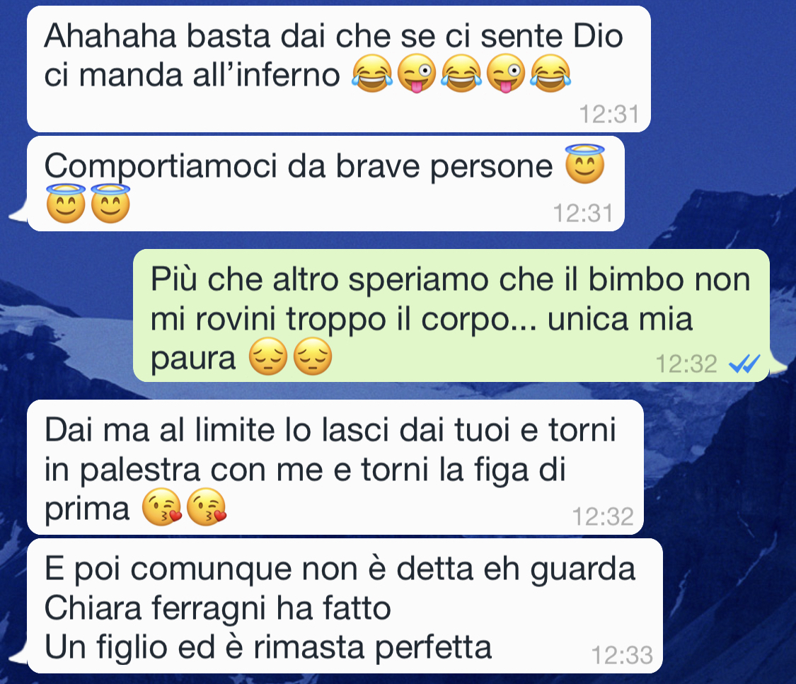
Task: Click the 12:33 timestamp
Action: click(622, 655)
